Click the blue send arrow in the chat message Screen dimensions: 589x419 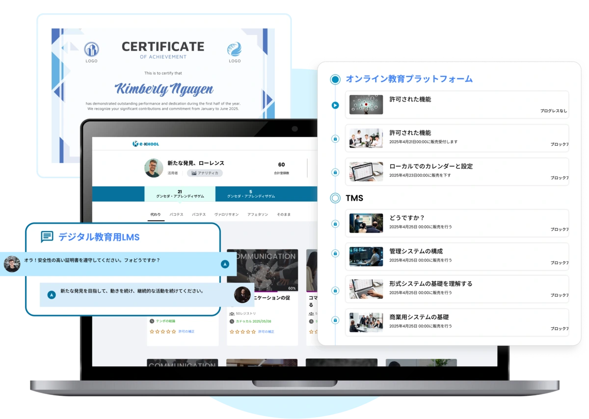[x=224, y=263]
